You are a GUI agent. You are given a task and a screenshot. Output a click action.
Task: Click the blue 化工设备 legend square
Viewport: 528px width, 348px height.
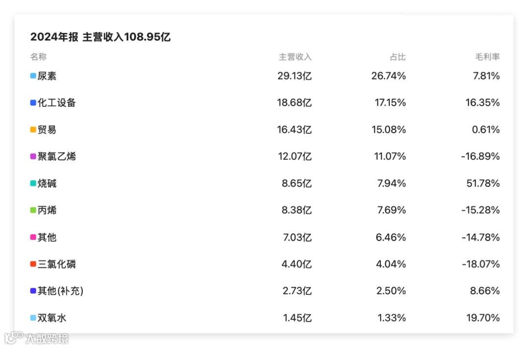point(33,102)
